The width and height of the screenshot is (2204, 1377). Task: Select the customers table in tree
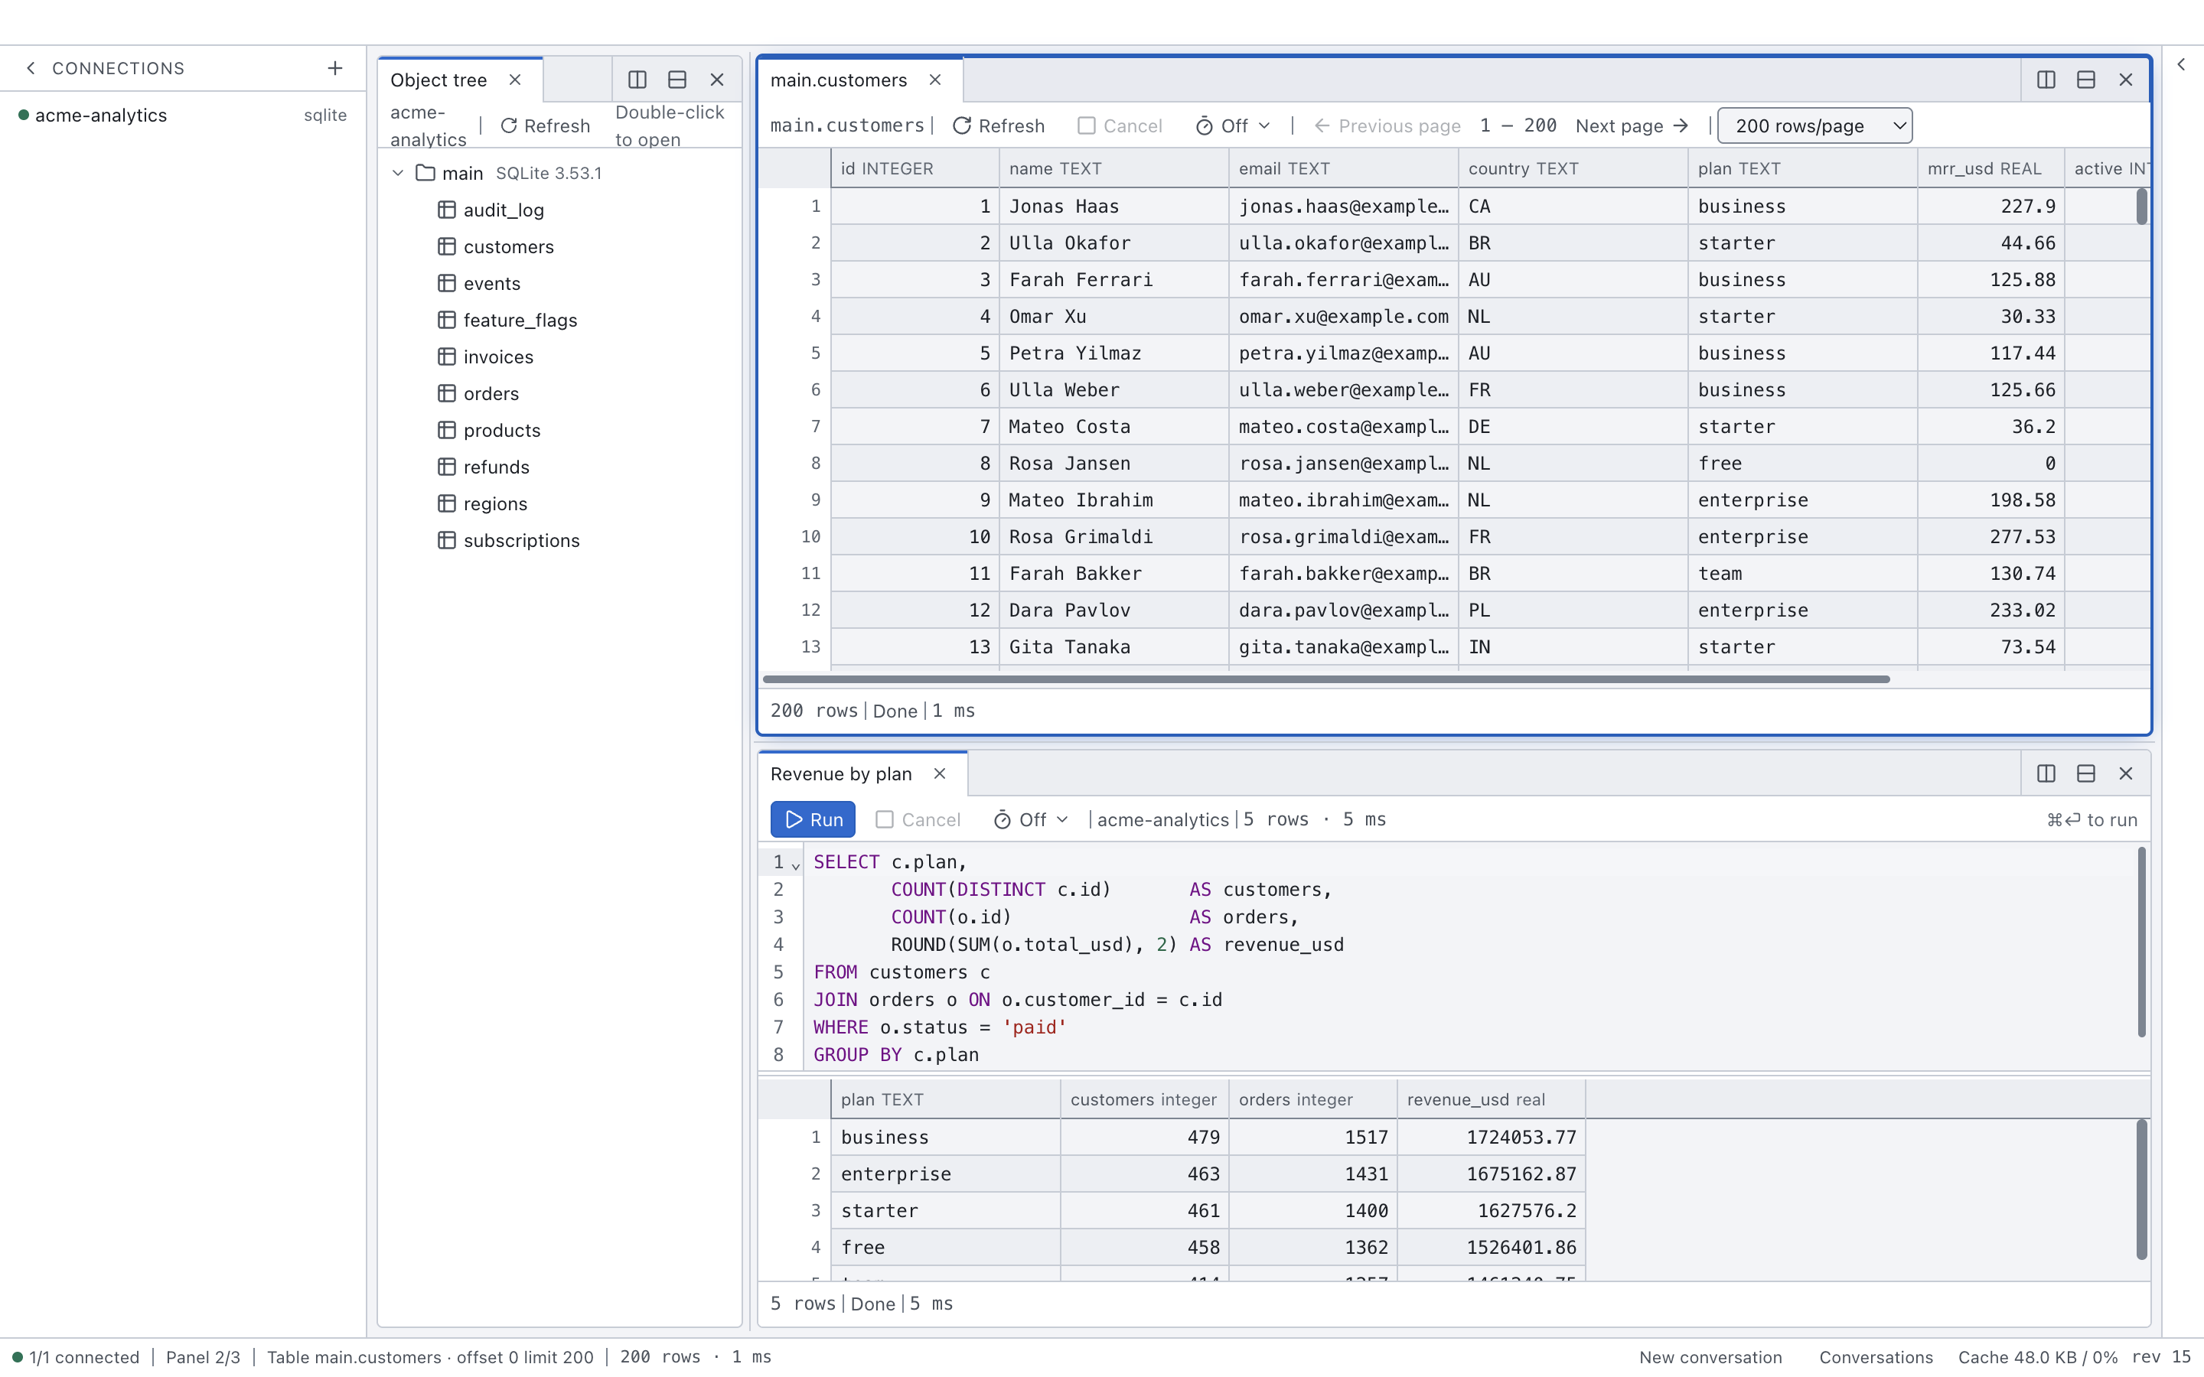pyautogui.click(x=508, y=247)
